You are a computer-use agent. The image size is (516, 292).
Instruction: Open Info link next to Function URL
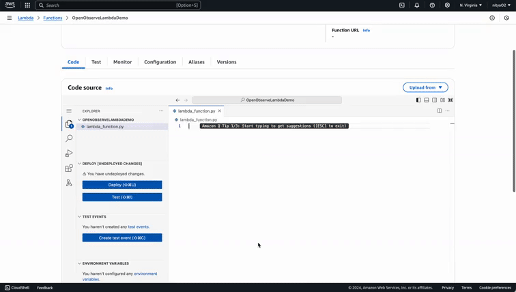(x=367, y=30)
